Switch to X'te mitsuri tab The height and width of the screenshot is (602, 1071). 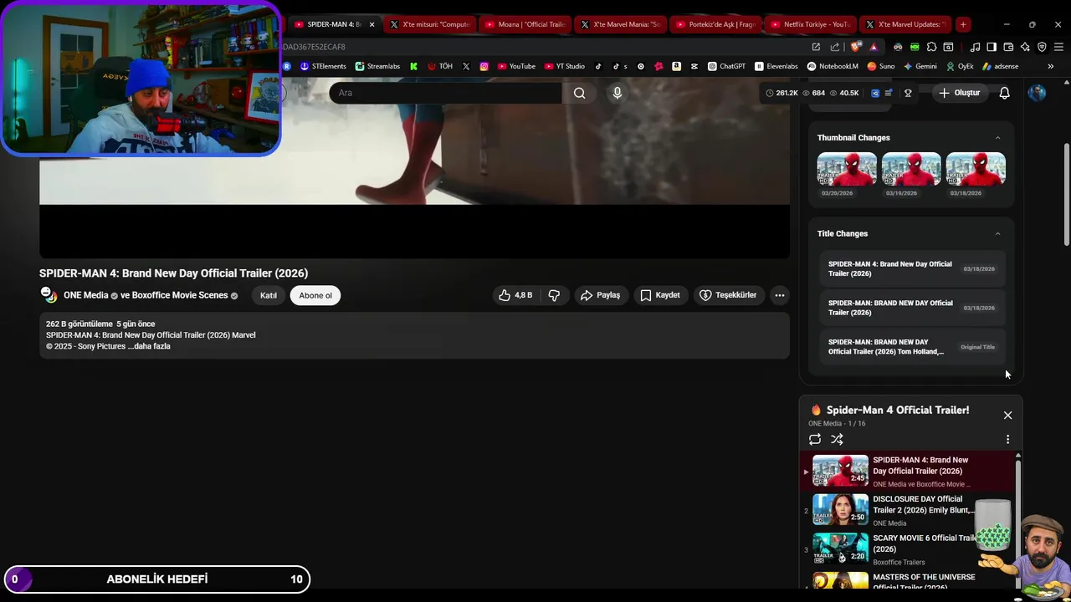tap(431, 24)
